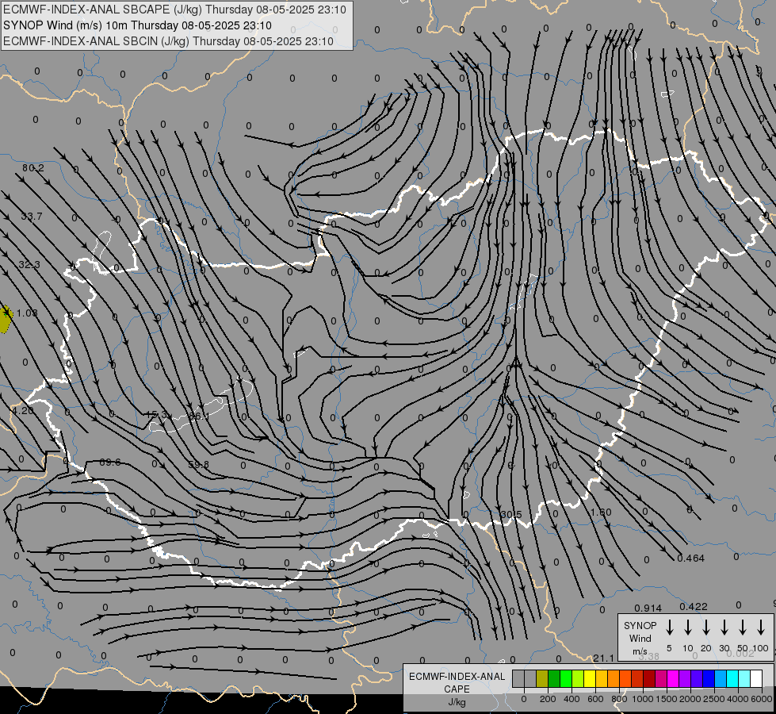The image size is (776, 714).
Task: Select the 30 m/s wind legend arrow
Action: tap(724, 628)
